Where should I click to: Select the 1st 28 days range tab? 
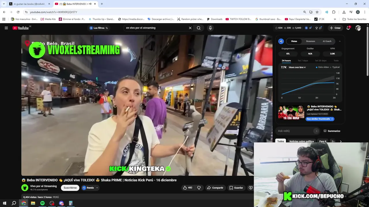coord(321,61)
